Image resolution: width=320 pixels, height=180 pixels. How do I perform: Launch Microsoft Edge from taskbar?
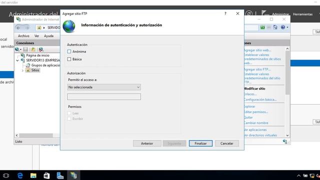pyautogui.click(x=20, y=175)
